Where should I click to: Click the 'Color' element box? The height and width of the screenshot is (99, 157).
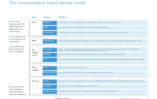[x=50, y=68]
